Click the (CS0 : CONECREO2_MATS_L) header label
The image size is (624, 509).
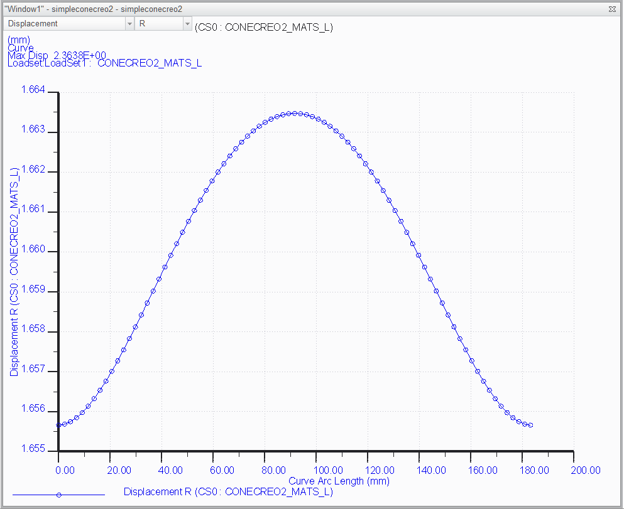264,27
